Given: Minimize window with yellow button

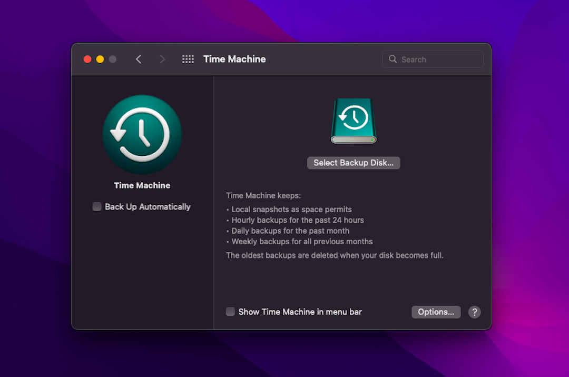Looking at the screenshot, I should (100, 59).
